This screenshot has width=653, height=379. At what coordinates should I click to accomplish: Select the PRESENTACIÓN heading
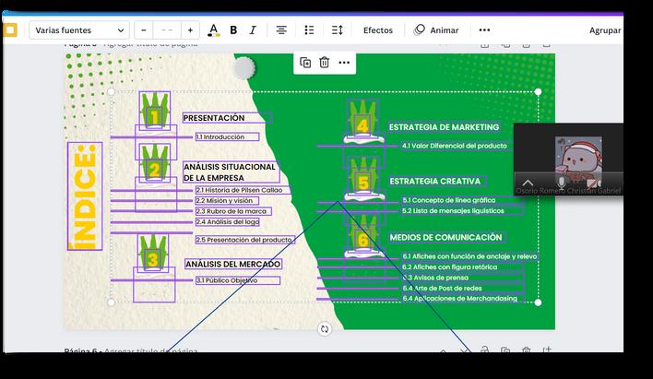pyautogui.click(x=214, y=118)
